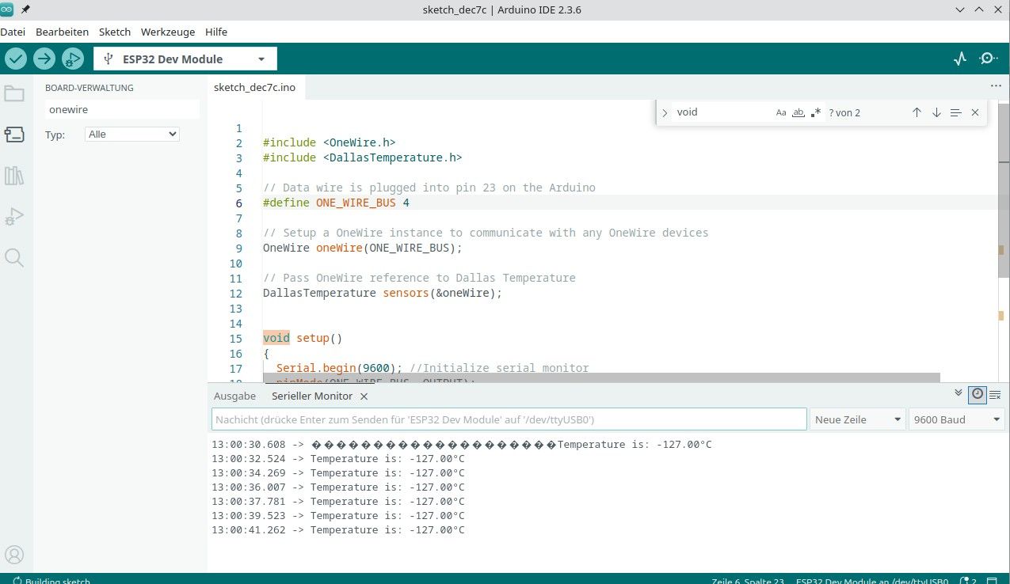Open the Serial Plotter icon
The height and width of the screenshot is (584, 1010).
click(960, 59)
